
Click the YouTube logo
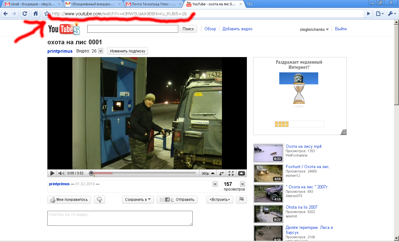point(64,29)
